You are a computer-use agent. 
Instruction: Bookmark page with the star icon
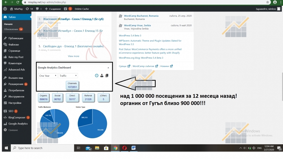[x=268, y=2]
